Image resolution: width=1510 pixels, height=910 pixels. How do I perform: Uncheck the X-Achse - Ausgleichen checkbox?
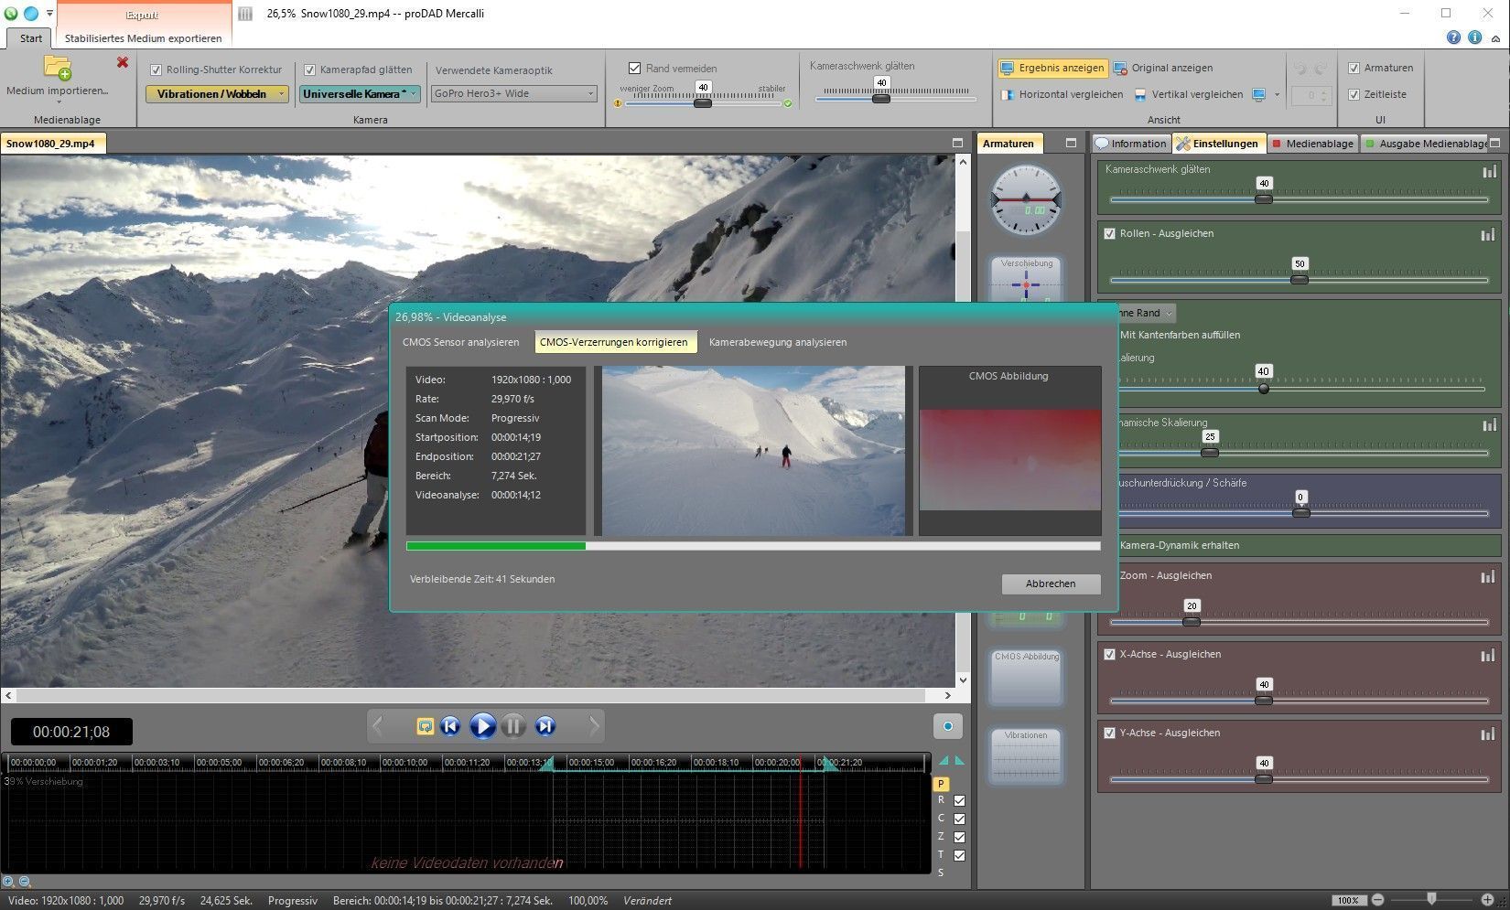[1110, 655]
